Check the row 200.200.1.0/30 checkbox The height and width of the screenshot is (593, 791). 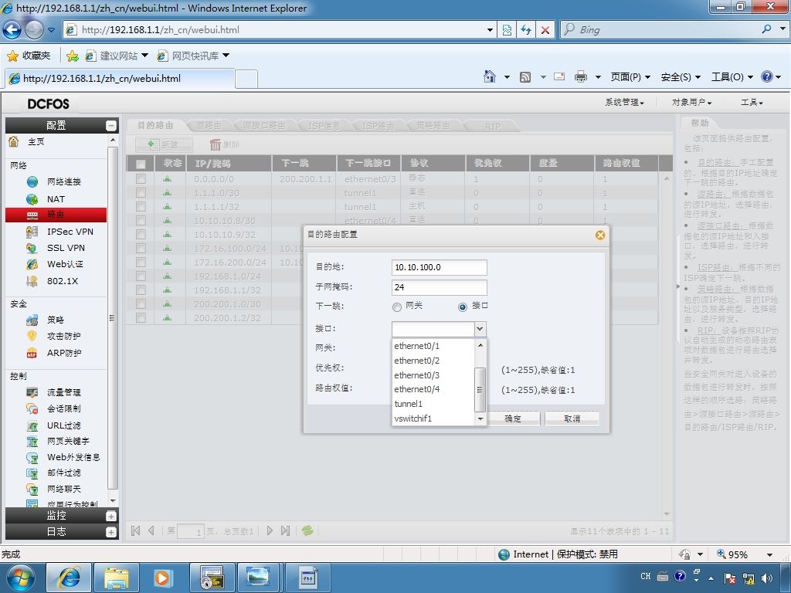(x=141, y=304)
